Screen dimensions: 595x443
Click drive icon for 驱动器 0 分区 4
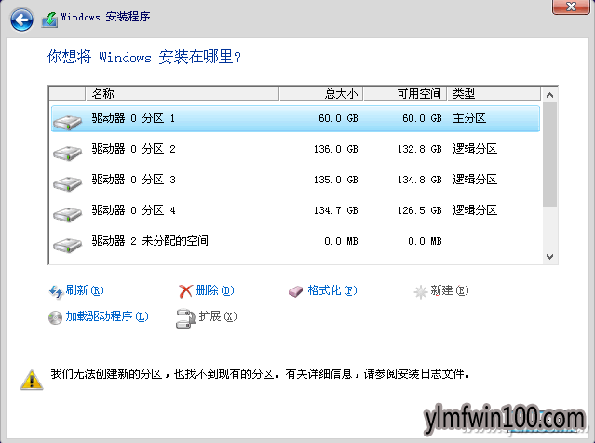68,214
